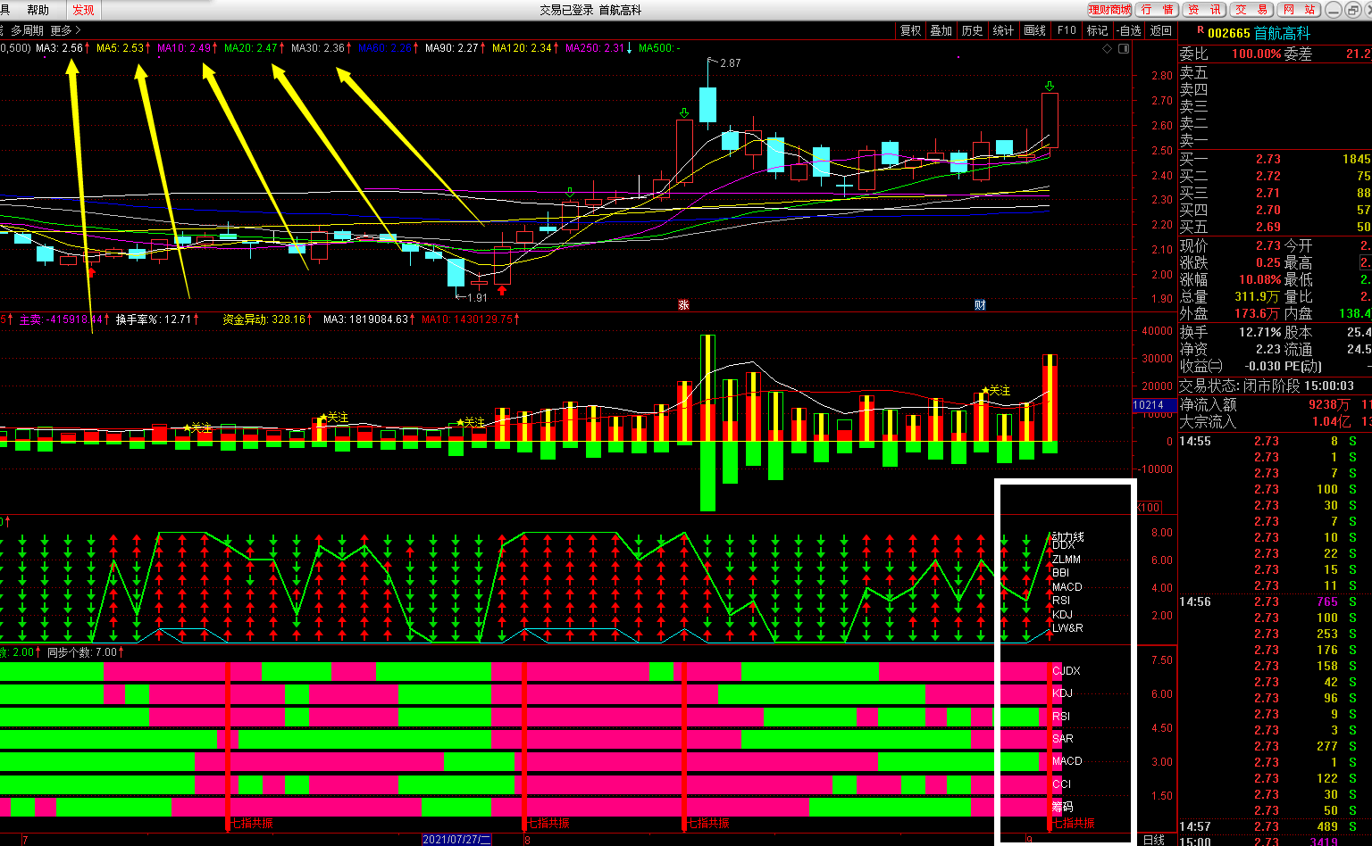This screenshot has height=846, width=1372.
Task: Click the 14:57 trade row with volume 489
Action: pos(1276,826)
